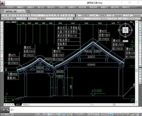142x116 pixels.
Task: Select the Multiline Text tool A
Action: click(x=2, y=68)
